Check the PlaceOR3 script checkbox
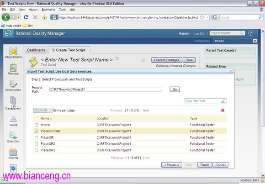 (x=36, y=150)
